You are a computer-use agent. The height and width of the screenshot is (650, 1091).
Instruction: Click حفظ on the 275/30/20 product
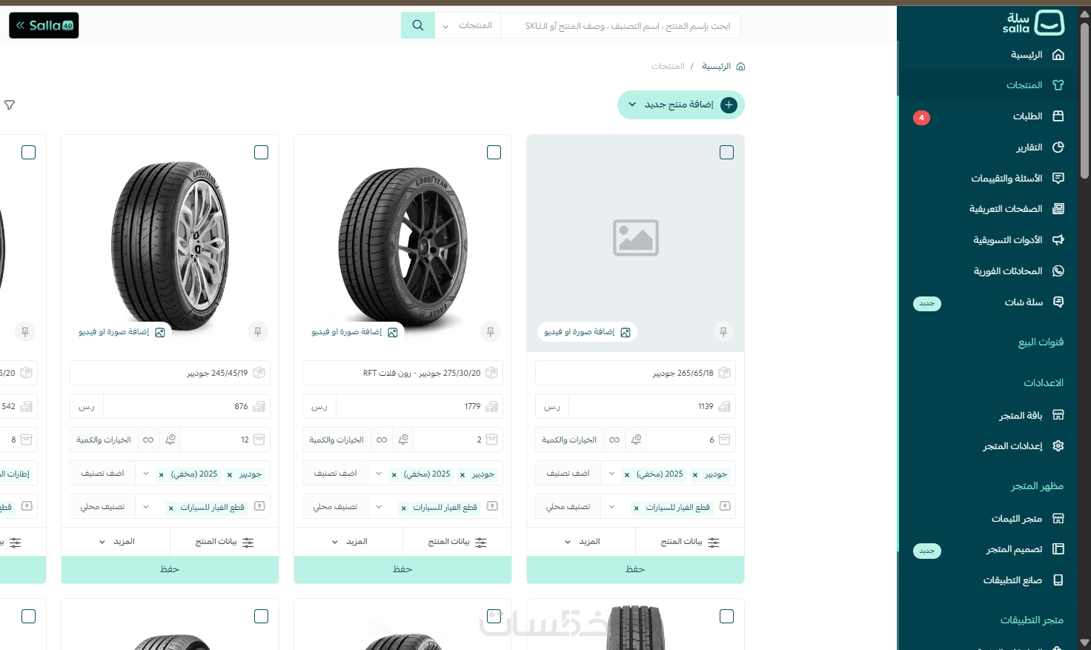(402, 569)
